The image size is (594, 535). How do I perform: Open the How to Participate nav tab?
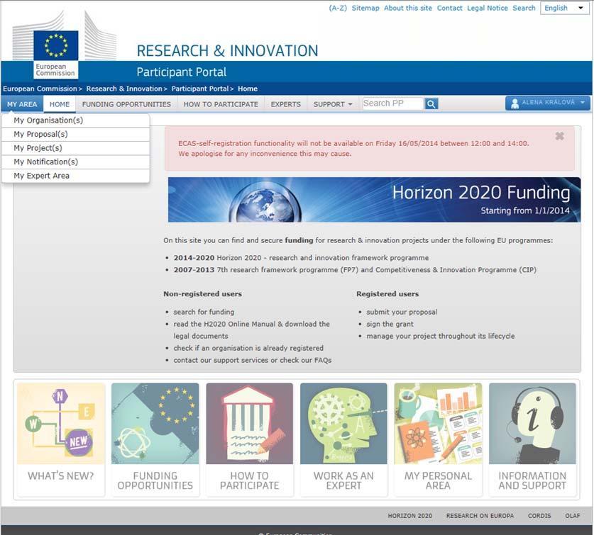tap(221, 104)
